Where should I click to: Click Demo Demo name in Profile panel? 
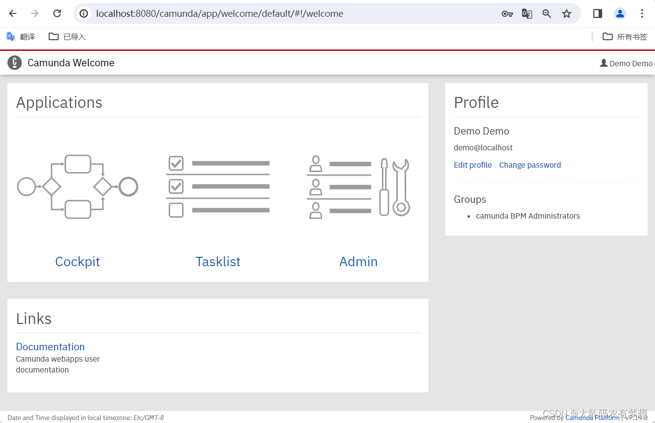click(x=481, y=131)
